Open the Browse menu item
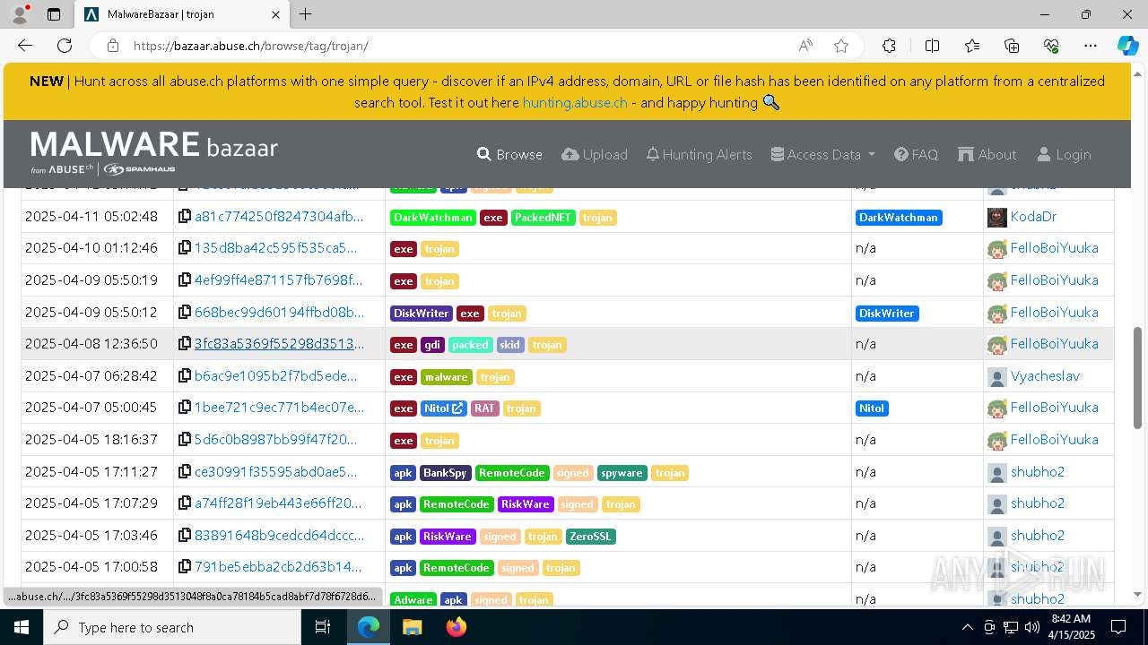 (509, 154)
